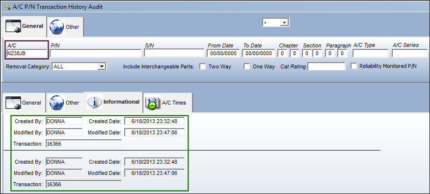Open the A/C Times tab label

click(174, 103)
